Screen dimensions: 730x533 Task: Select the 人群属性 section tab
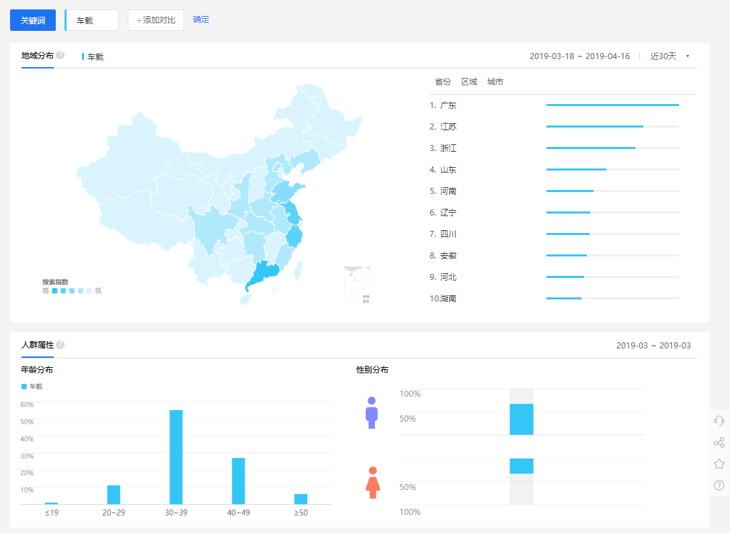click(37, 345)
